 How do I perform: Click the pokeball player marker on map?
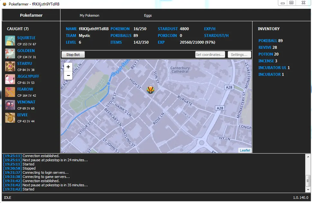[150, 90]
